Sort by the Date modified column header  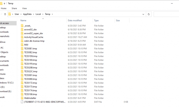pyautogui.click(x=75, y=21)
